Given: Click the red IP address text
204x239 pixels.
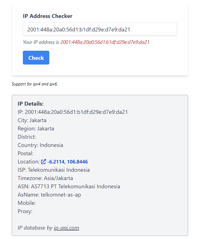Looking at the screenshot, I should (105, 42).
